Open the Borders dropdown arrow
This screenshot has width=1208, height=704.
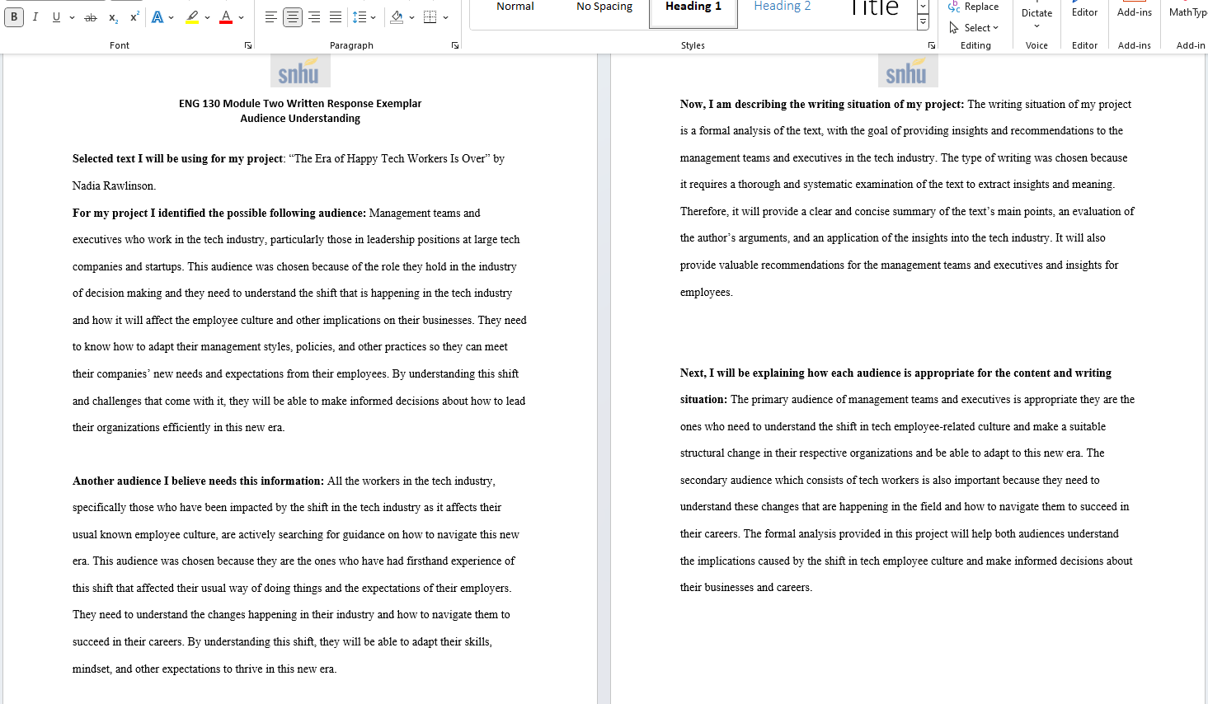tap(445, 17)
